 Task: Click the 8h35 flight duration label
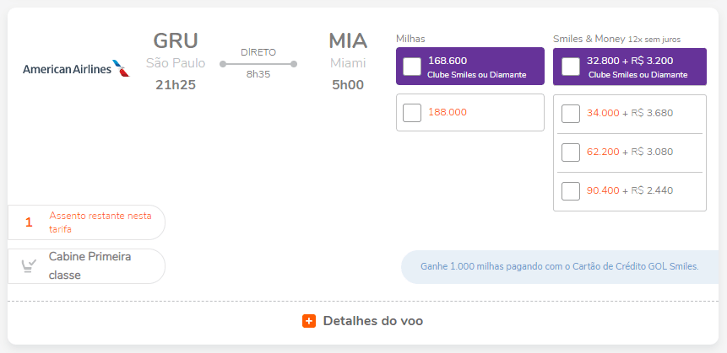pos(258,74)
